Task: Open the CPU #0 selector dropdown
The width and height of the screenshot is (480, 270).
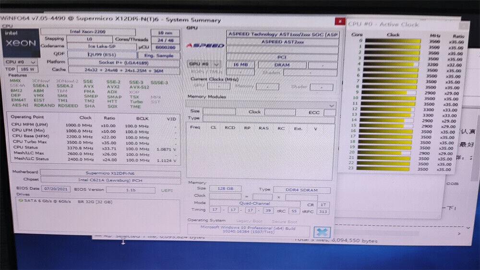Action: pyautogui.click(x=20, y=62)
